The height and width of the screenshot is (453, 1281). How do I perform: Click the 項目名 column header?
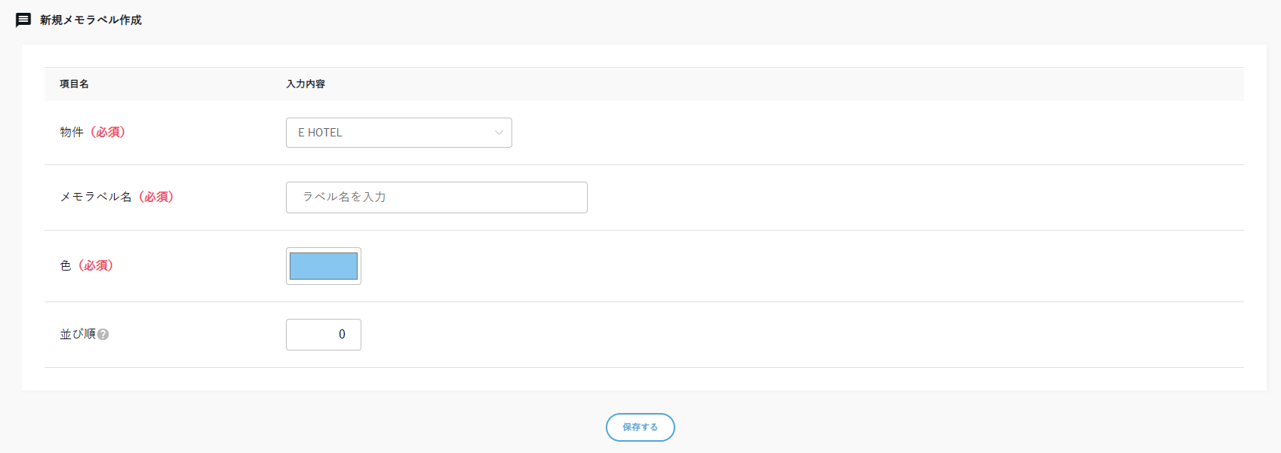(74, 84)
